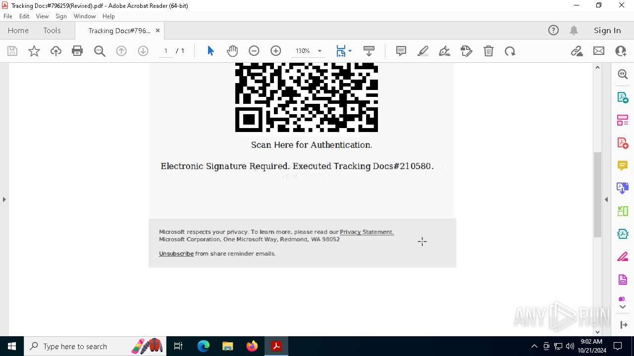Open Task View on taskbar
This screenshot has width=634, height=356.
coord(179,346)
